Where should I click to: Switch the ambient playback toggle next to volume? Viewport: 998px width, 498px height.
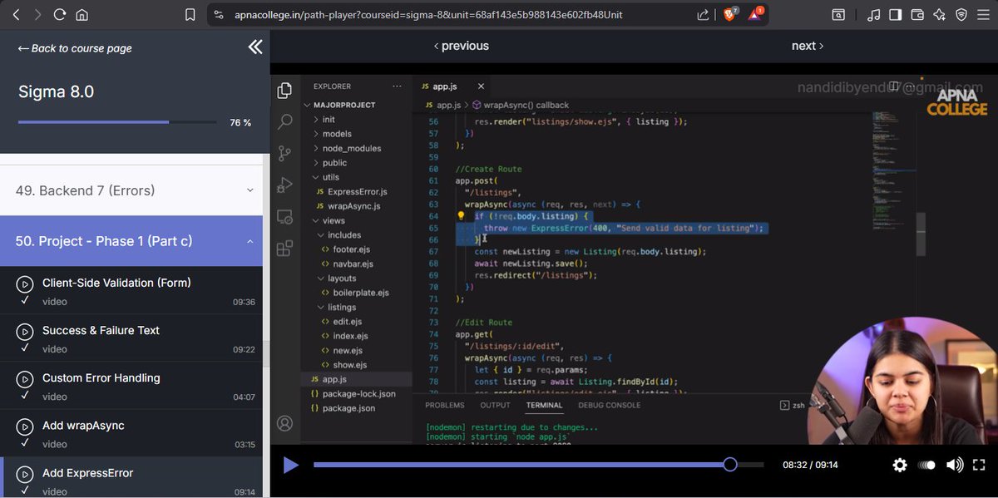[x=927, y=465]
